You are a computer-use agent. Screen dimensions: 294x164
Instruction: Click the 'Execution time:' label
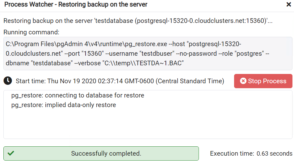click(x=232, y=153)
